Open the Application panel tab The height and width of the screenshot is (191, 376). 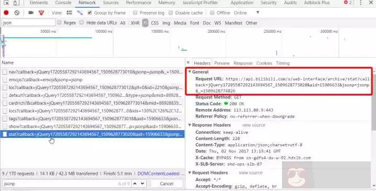(x=242, y=3)
